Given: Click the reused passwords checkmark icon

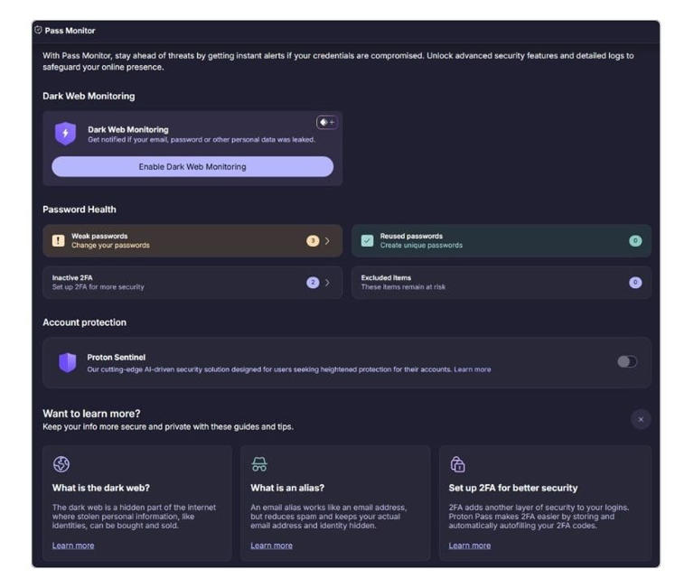Looking at the screenshot, I should tap(367, 240).
